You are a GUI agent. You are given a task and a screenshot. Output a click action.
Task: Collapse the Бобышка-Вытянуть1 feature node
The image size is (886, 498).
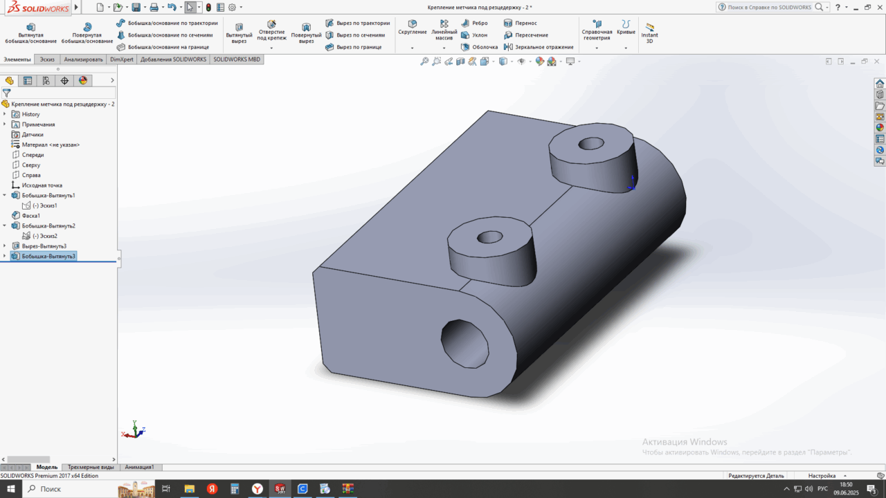coord(5,195)
